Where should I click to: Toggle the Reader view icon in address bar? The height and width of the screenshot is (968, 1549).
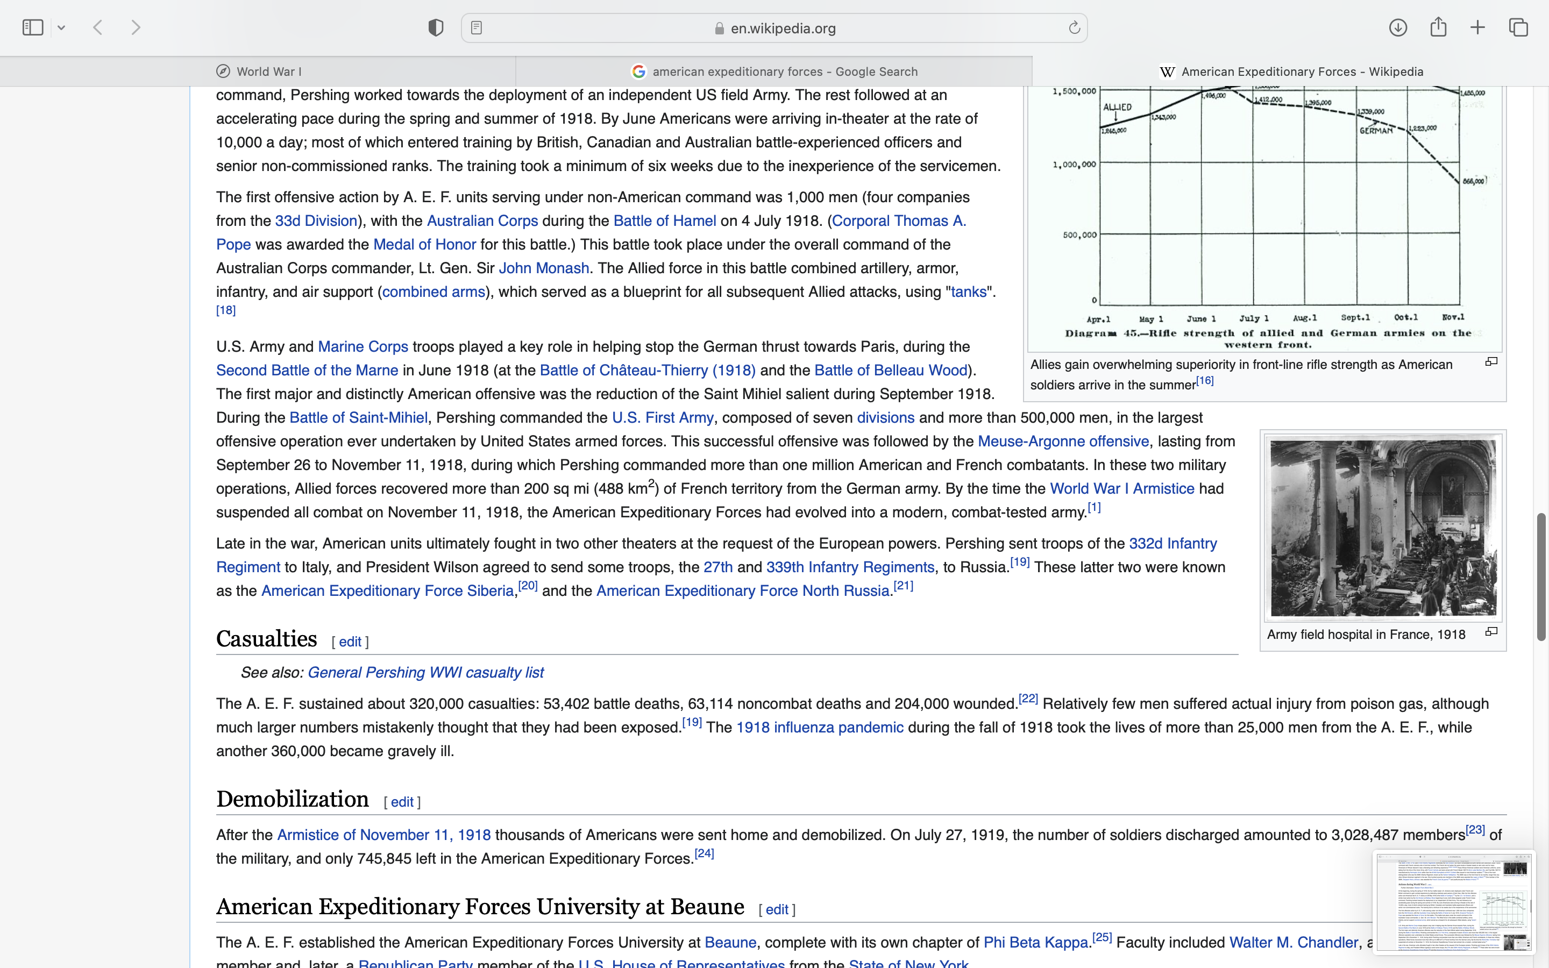tap(476, 27)
